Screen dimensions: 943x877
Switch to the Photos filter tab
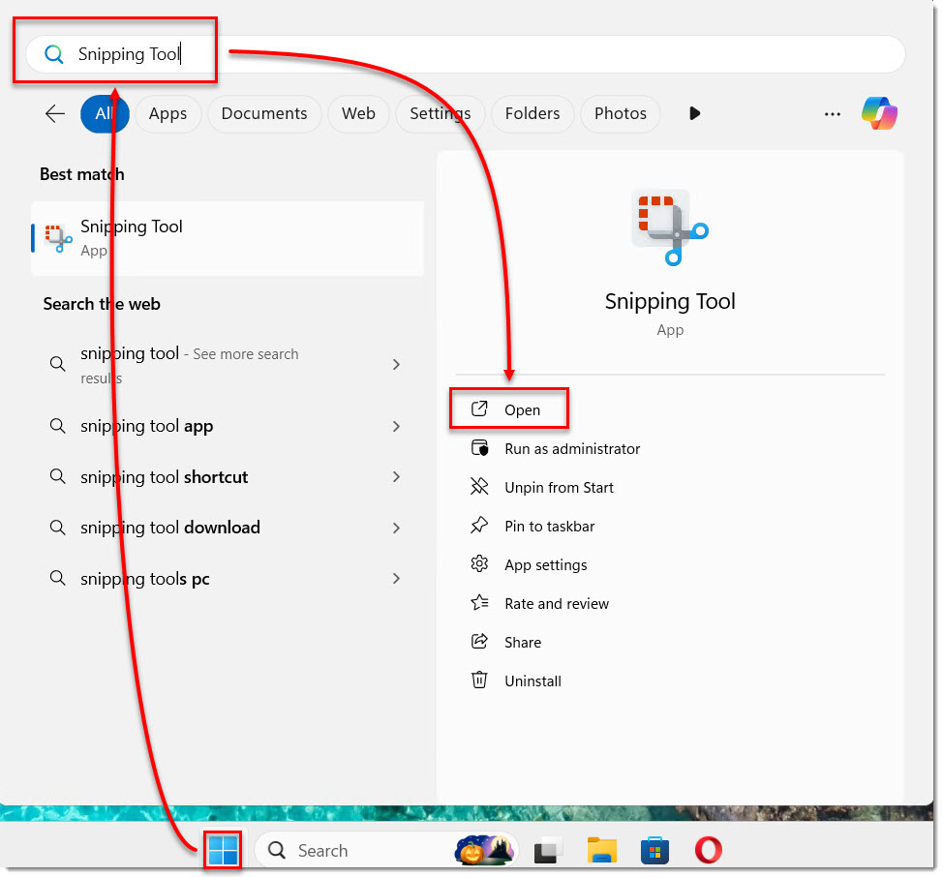[x=620, y=113]
